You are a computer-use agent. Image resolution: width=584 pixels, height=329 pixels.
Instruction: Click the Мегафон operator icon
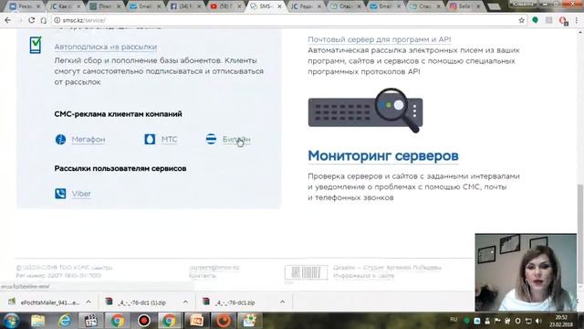[60, 140]
